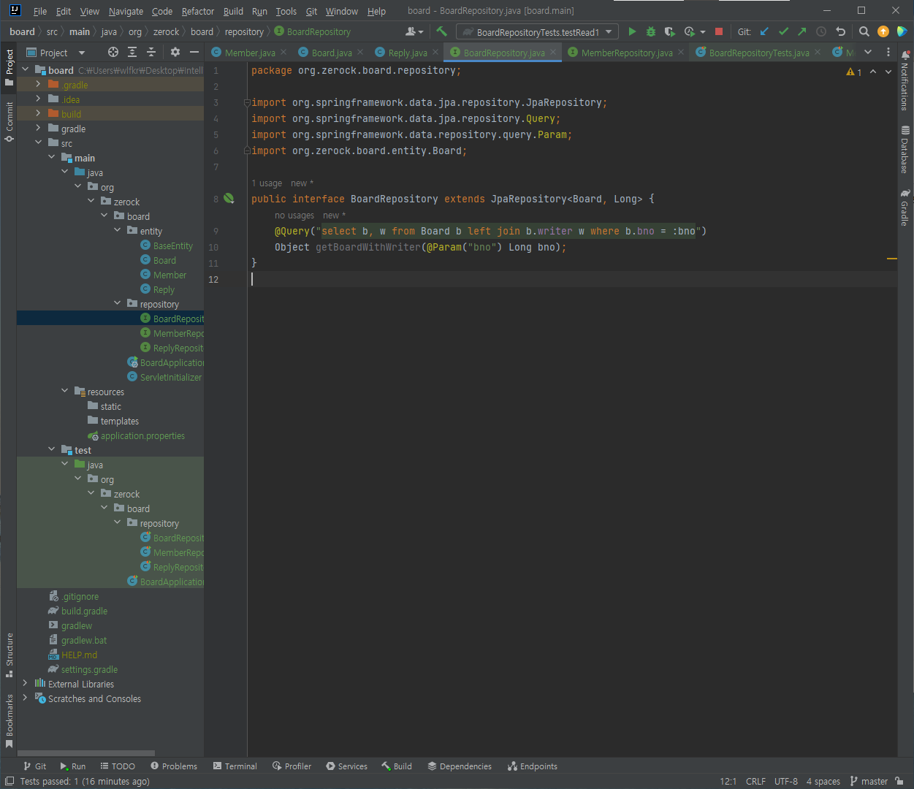
Task: Expand the build folder in the tree
Action: [x=38, y=114]
